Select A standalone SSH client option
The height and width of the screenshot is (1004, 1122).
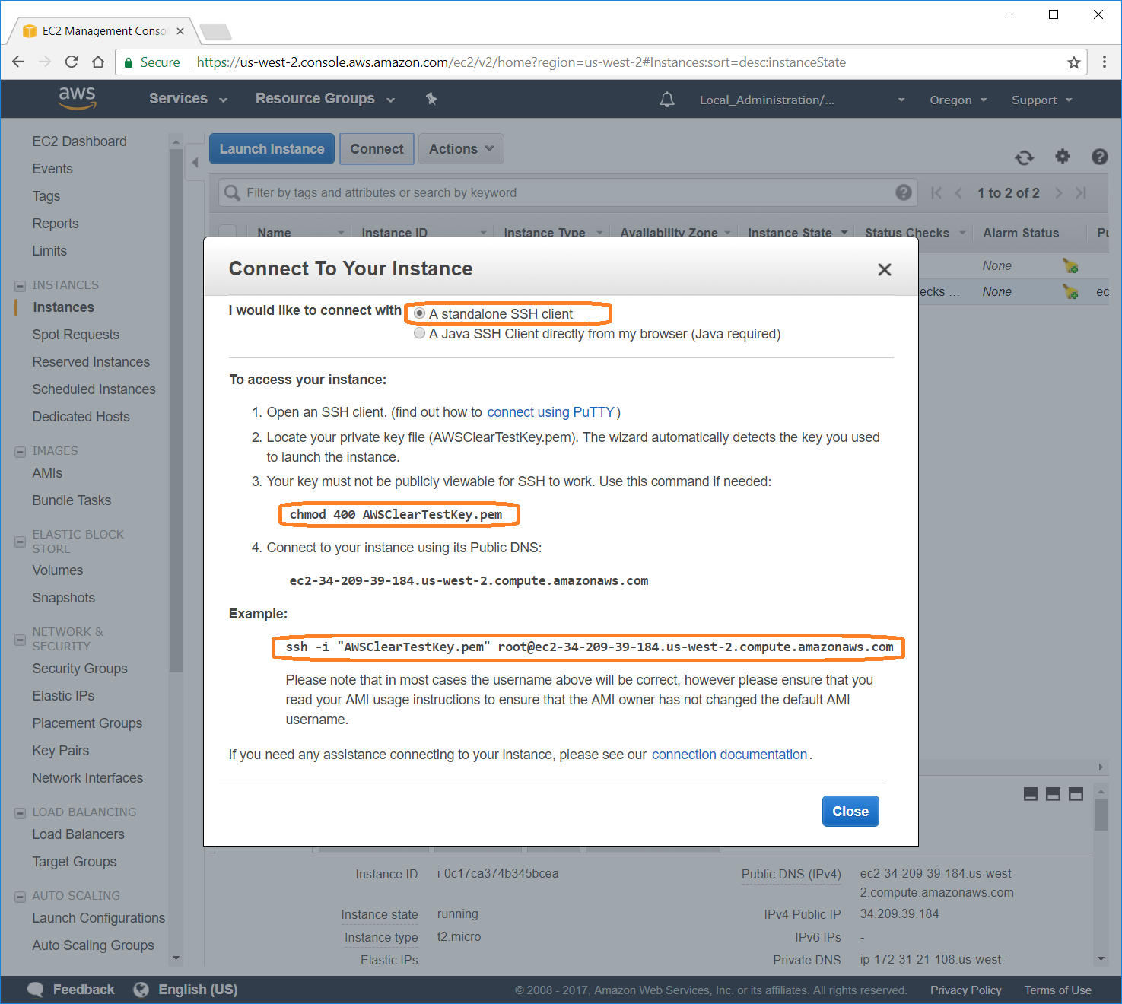(419, 313)
